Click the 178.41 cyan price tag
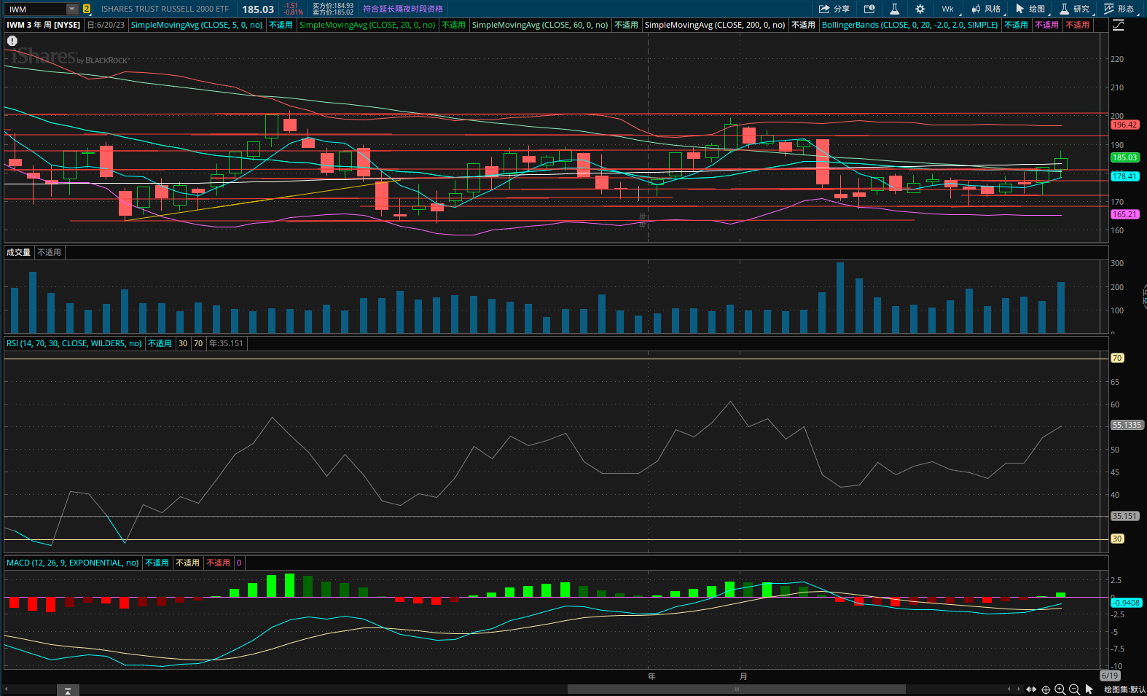 1124,176
